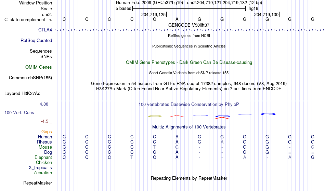The width and height of the screenshot is (325, 191).
Task: Click the CTLA4 gene label
Action: coord(45,30)
